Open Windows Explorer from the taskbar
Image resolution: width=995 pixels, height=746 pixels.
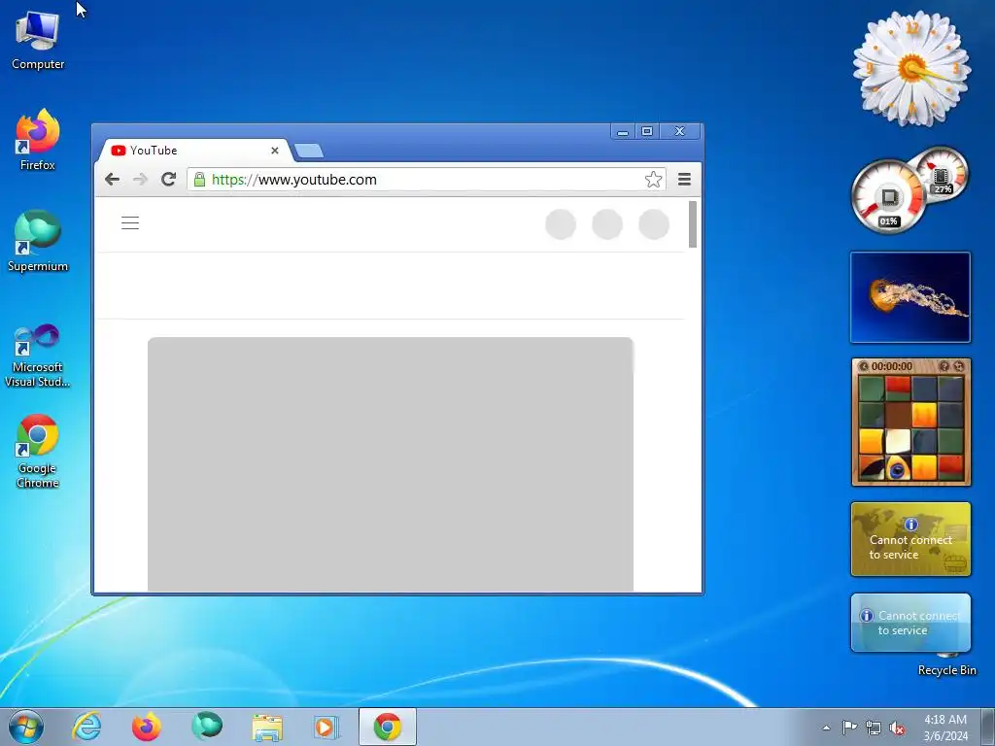click(x=267, y=727)
